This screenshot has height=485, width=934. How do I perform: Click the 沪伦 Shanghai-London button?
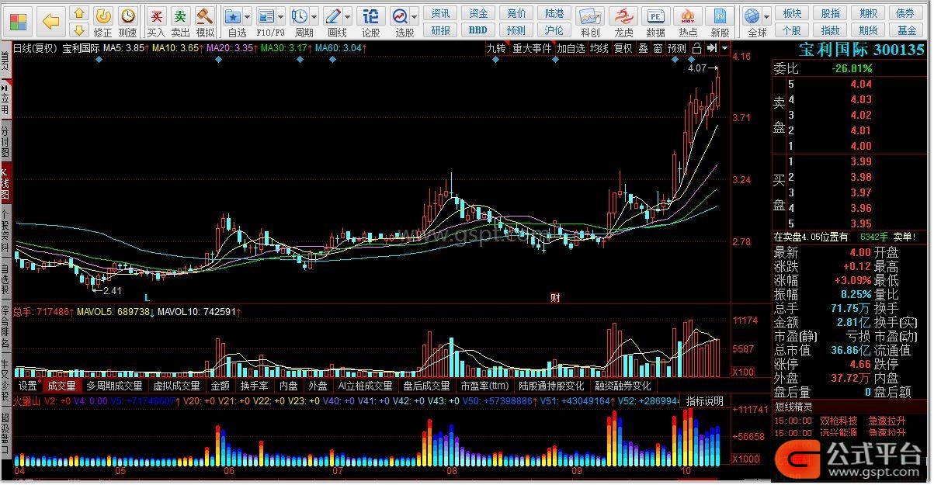pos(554,30)
